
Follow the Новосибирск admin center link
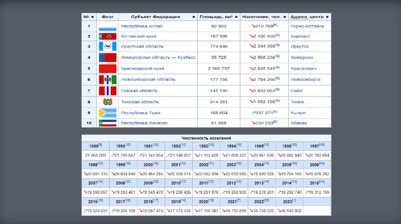[x=305, y=80]
